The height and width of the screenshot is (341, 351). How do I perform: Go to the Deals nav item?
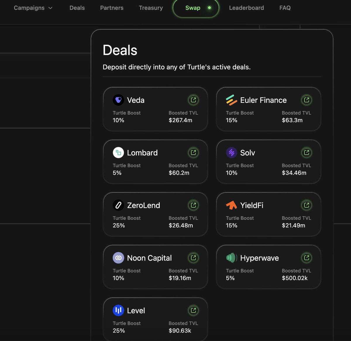[77, 8]
